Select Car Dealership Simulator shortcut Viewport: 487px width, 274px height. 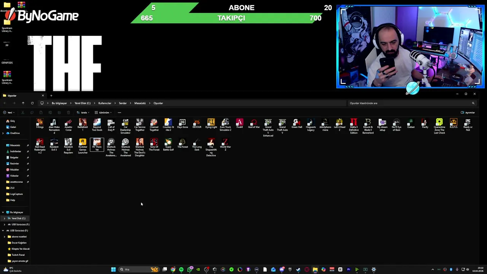[126, 126]
